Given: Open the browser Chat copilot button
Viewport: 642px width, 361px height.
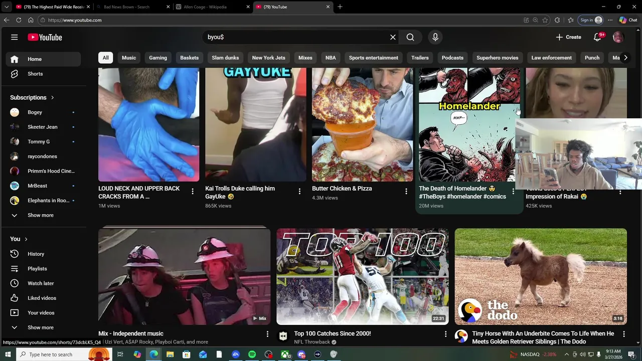Looking at the screenshot, I should click(x=628, y=20).
